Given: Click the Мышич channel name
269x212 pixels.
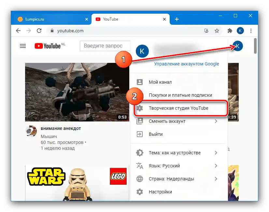Looking at the screenshot, I should click(x=49, y=136).
